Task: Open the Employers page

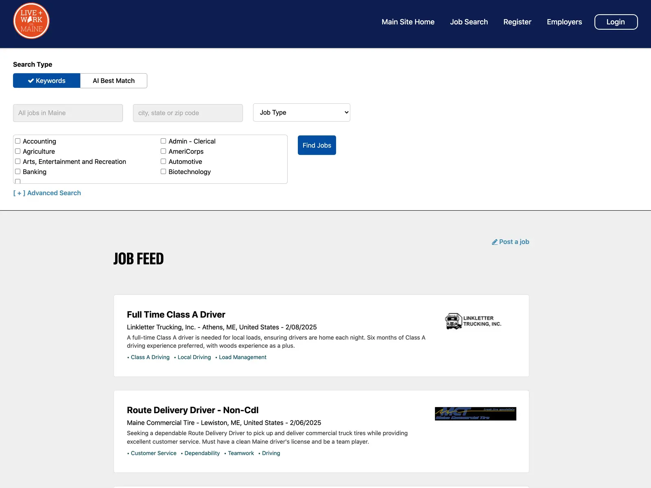Action: pyautogui.click(x=564, y=22)
